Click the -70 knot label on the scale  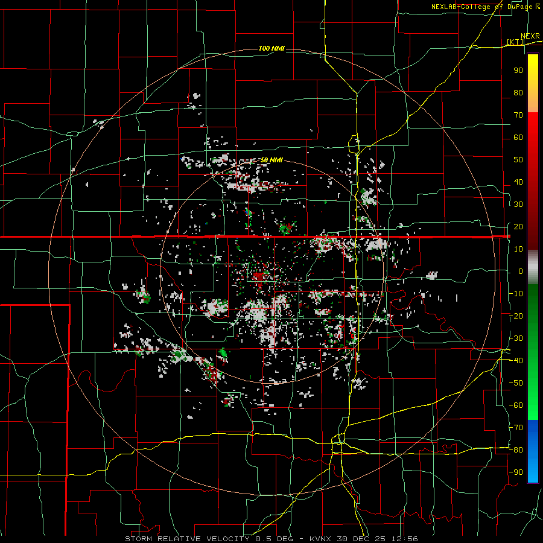point(516,428)
